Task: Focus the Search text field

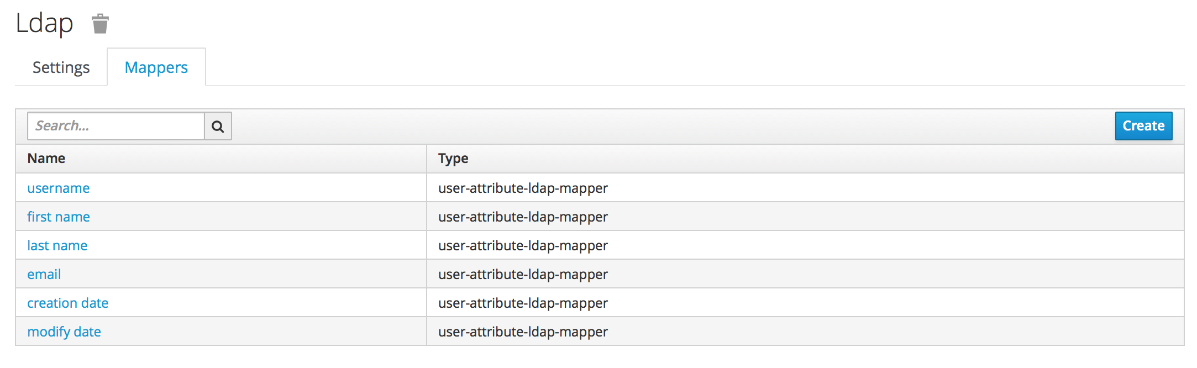Action: [116, 126]
